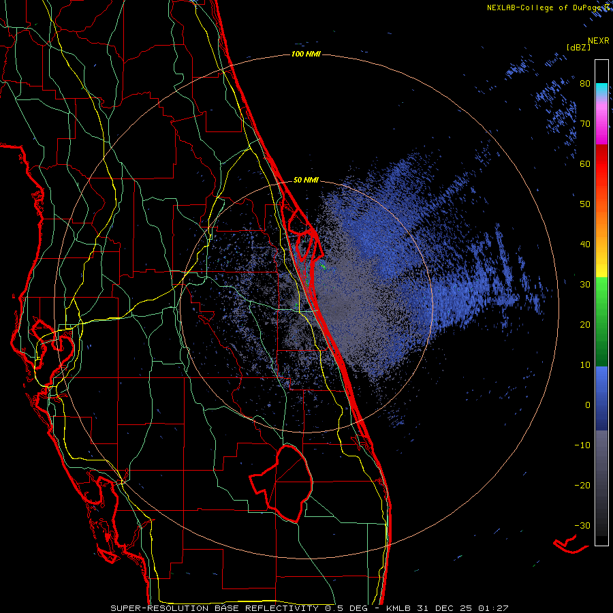Click the 10 value on the dBZ scale
613x613 pixels.
(585, 365)
